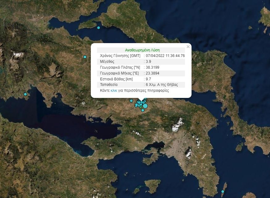Viewport: 270px width, 198px height.
Task: Click the 'Τοποθεσία' row label
Action: tap(108, 85)
